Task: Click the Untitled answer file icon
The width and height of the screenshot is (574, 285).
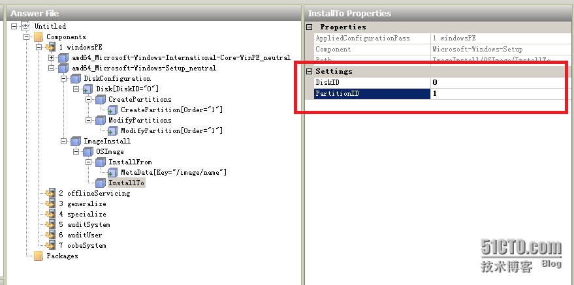Action: click(x=25, y=26)
